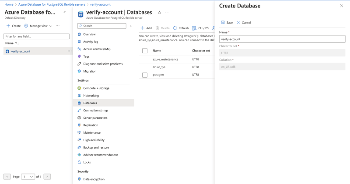
Task: Click the Advisor recommendations icon
Action: pyautogui.click(x=79, y=155)
